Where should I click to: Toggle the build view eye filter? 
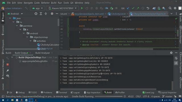point(8,76)
